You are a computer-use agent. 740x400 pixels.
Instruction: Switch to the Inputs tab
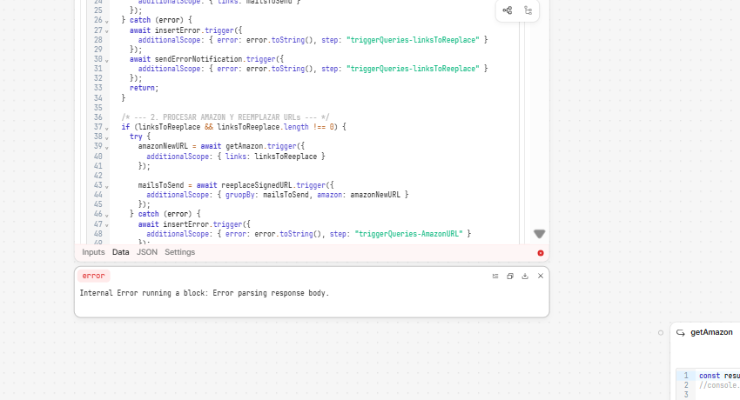93,252
